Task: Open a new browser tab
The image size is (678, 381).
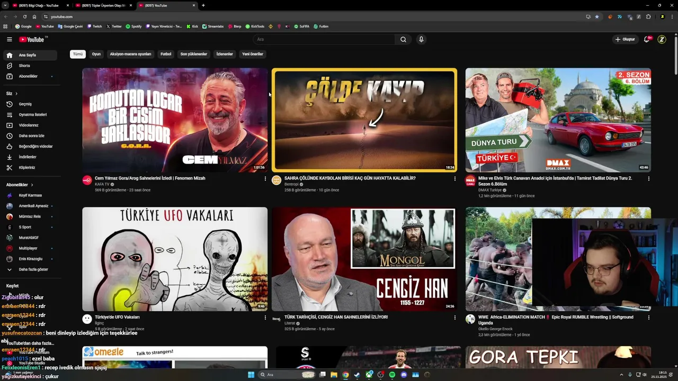Action: 203,5
